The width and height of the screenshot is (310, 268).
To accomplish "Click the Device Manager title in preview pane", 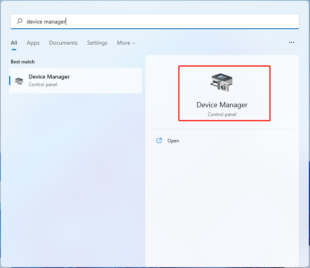I will coord(222,105).
